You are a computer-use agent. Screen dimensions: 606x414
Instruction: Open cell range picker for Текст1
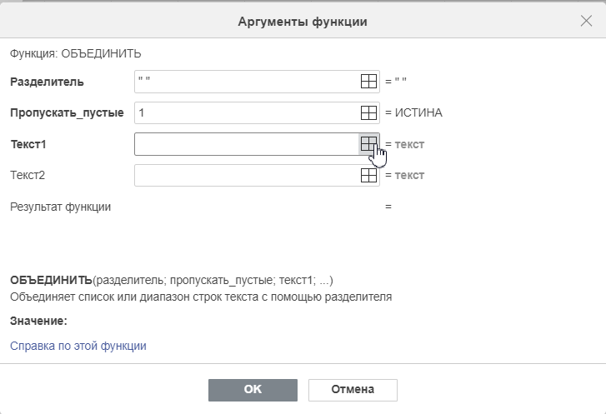coord(368,144)
